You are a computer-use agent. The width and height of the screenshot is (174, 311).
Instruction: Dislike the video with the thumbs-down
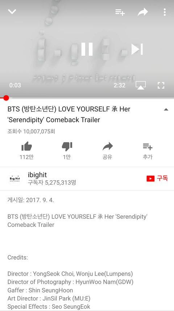click(x=67, y=146)
